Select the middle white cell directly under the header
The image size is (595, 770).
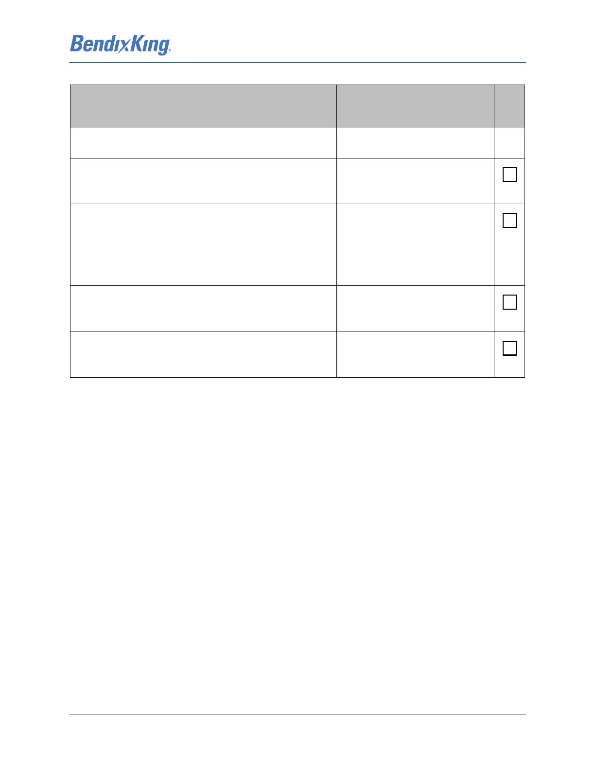415,142
